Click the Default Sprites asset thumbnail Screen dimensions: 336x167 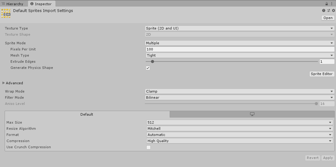coord(6,13)
